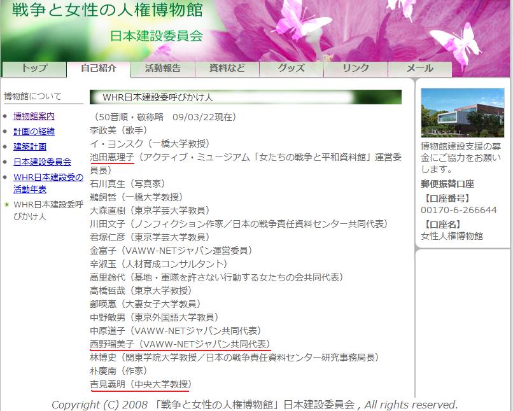Image resolution: width=513 pixels, height=411 pixels.
Task: Open the リンク tab
Action: 355,69
